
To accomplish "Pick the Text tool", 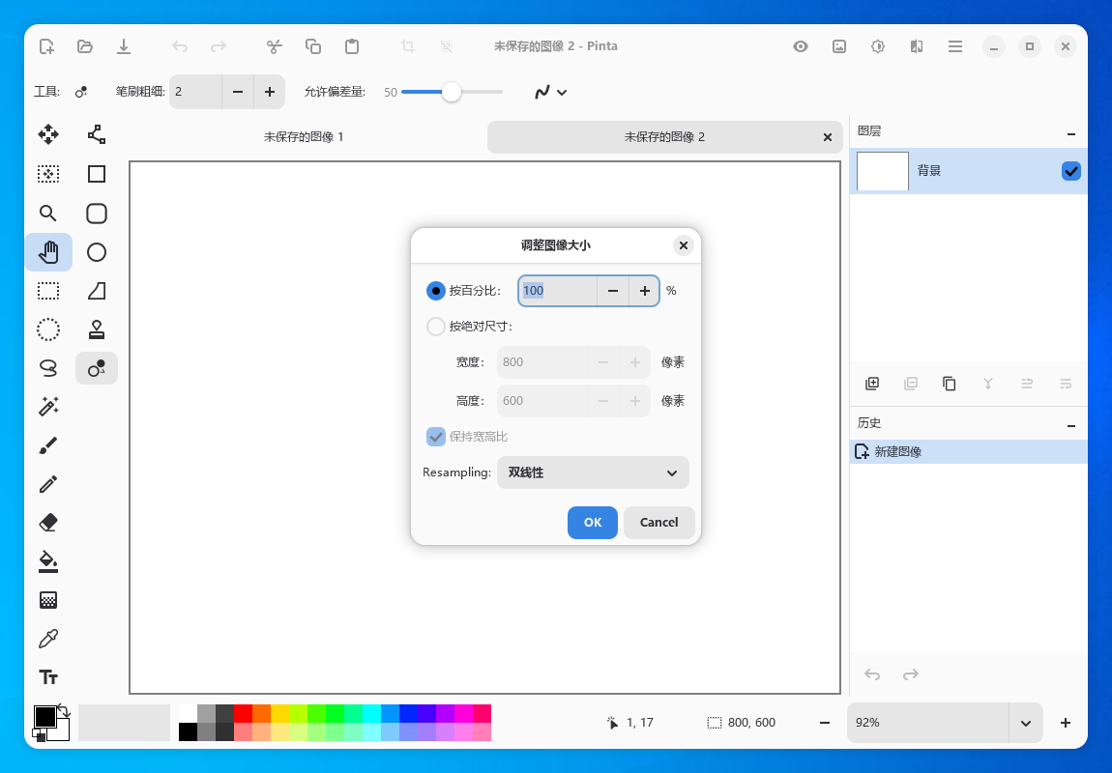I will [x=48, y=677].
